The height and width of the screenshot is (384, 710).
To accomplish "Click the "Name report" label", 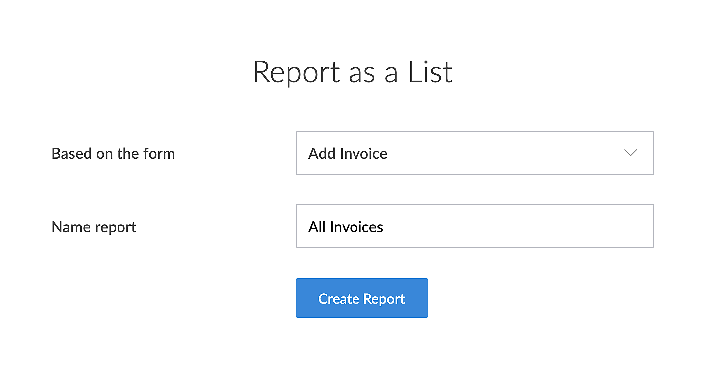I will [94, 227].
